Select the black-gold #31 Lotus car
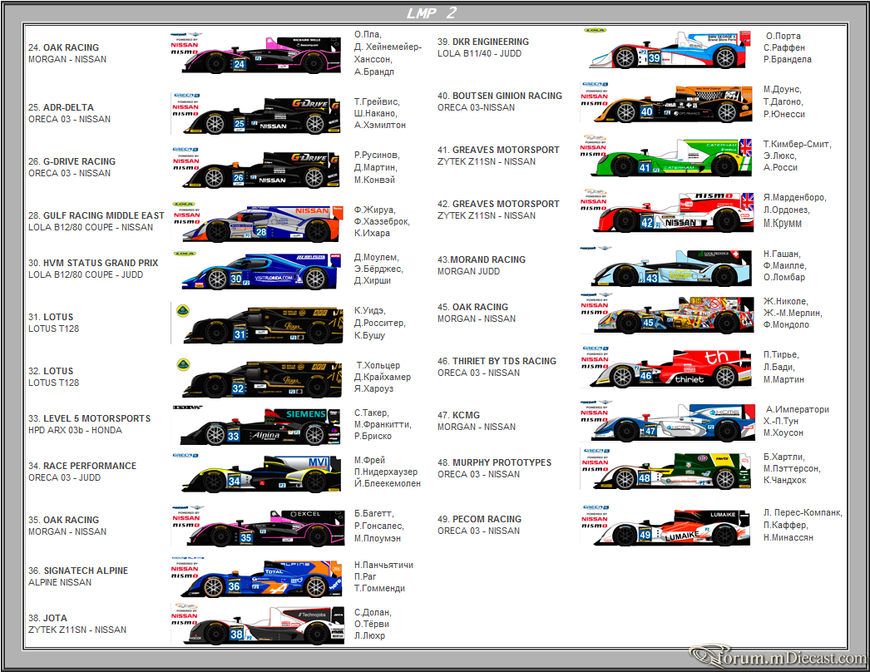Image resolution: width=870 pixels, height=672 pixels. 264,325
